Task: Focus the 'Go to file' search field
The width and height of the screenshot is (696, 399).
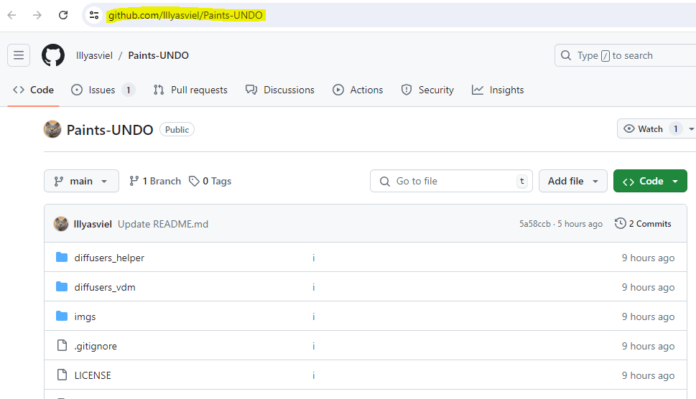Action: point(451,181)
